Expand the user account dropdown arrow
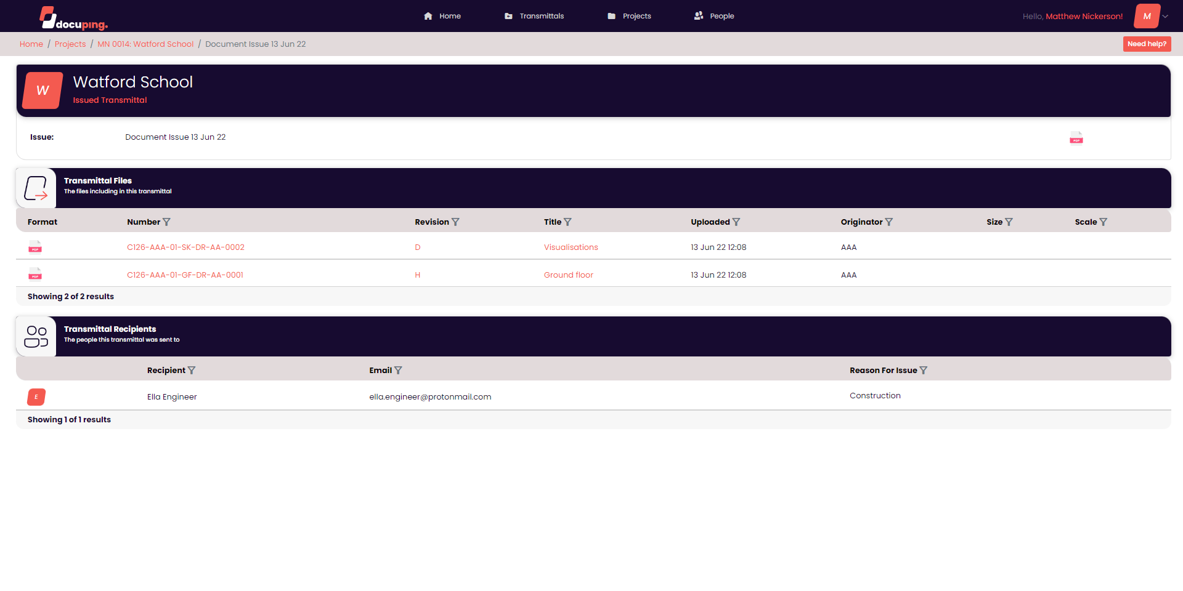 (1165, 17)
